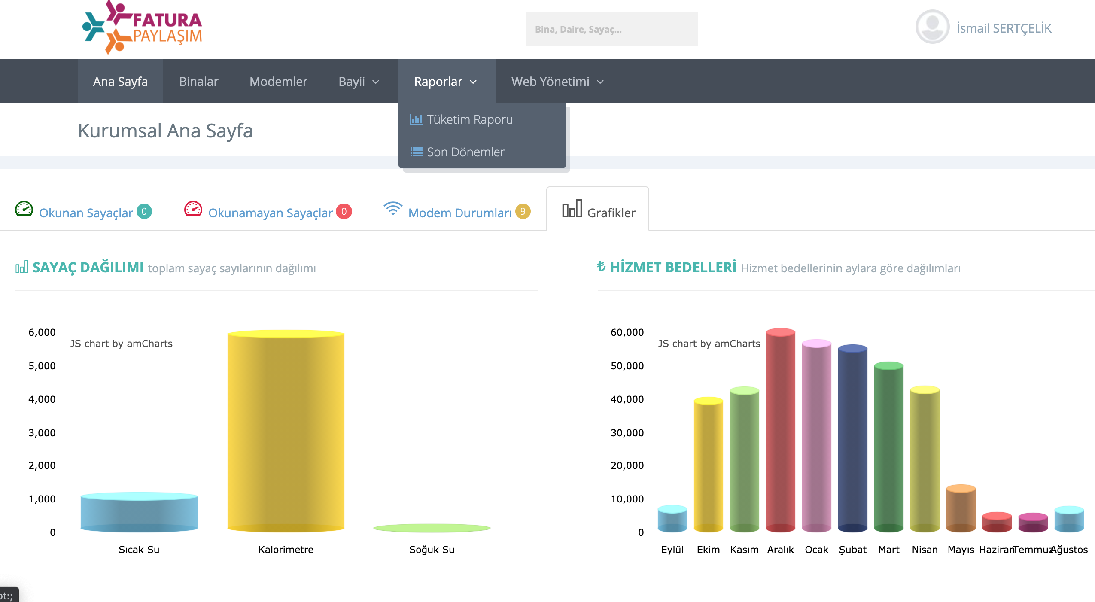
Task: Click the HİZMET BEDELLERİ section title
Action: (x=673, y=267)
